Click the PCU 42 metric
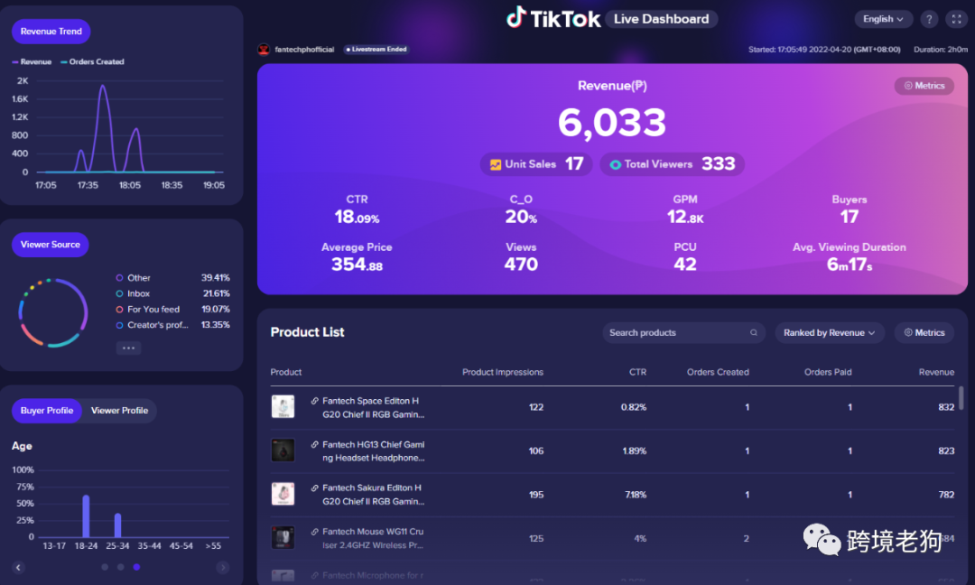Image resolution: width=975 pixels, height=585 pixels. (x=684, y=256)
